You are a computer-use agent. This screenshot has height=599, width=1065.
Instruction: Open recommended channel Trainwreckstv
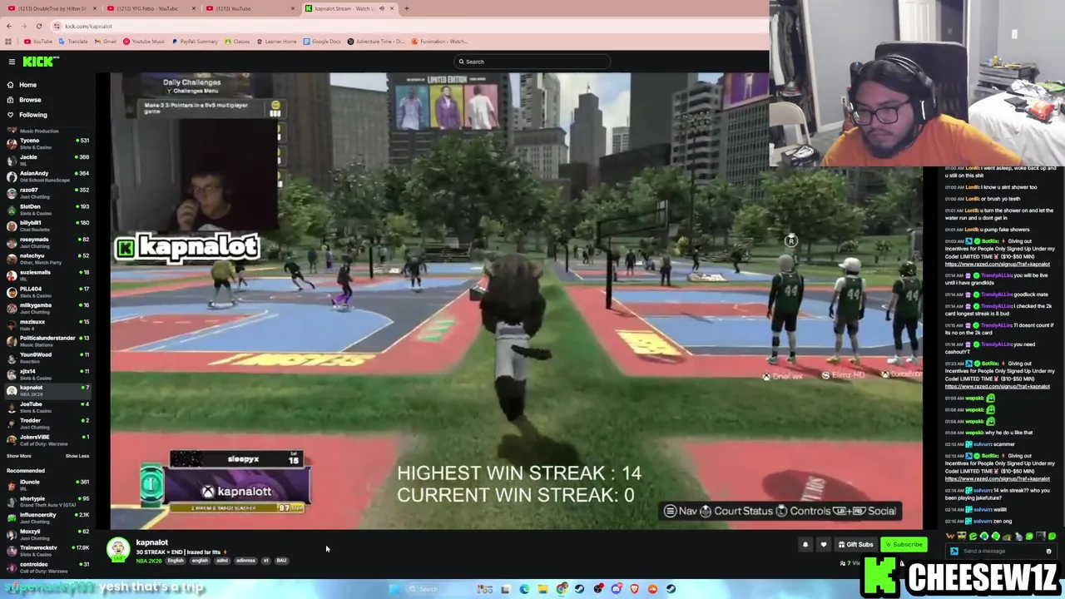click(47, 551)
